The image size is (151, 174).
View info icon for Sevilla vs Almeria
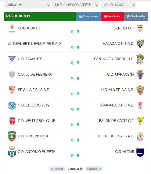point(78,94)
